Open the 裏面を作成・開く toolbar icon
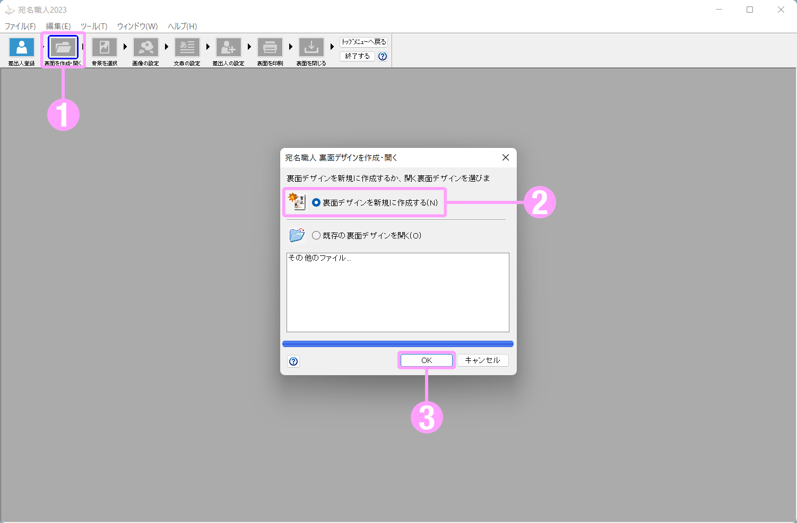The height and width of the screenshot is (523, 797). click(x=63, y=48)
